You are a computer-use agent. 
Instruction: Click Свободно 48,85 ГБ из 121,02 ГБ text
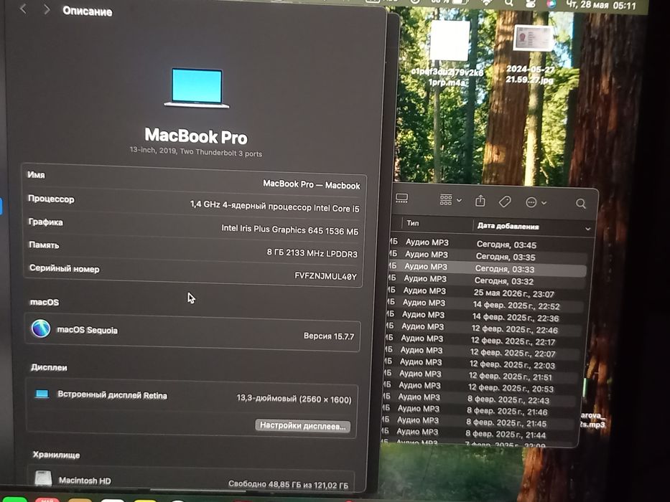288,485
